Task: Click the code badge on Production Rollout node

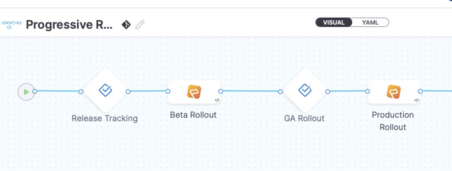Action: (417, 100)
